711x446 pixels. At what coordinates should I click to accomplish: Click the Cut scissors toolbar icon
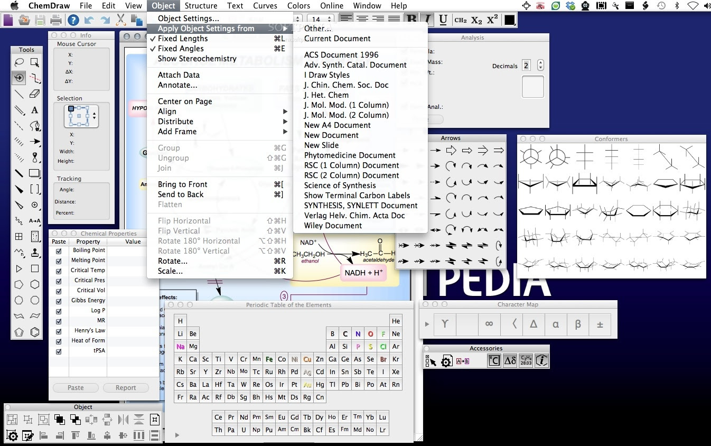pyautogui.click(x=121, y=21)
